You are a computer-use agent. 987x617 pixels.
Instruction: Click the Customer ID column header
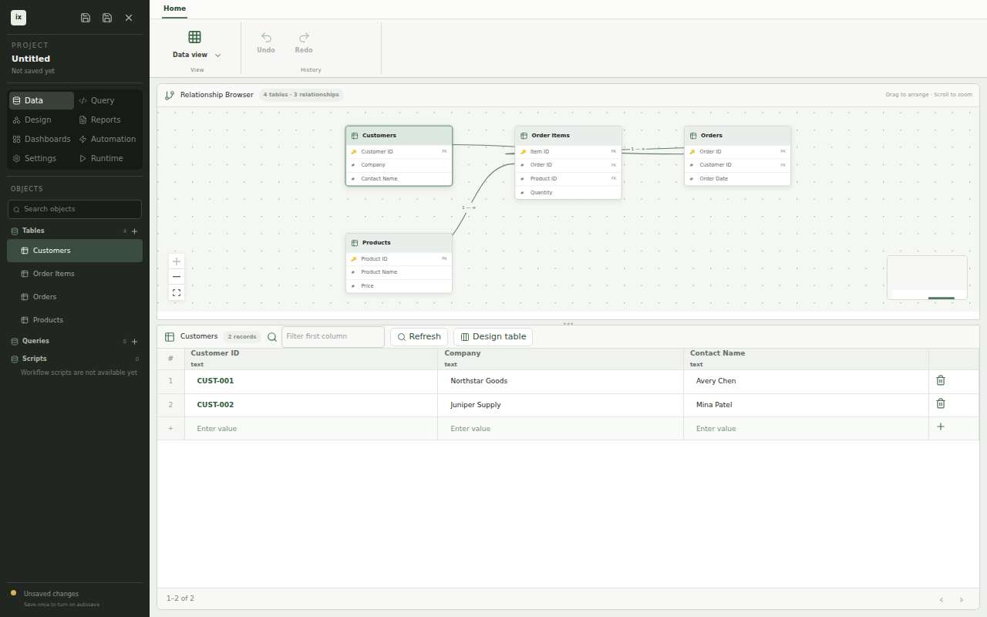point(311,359)
